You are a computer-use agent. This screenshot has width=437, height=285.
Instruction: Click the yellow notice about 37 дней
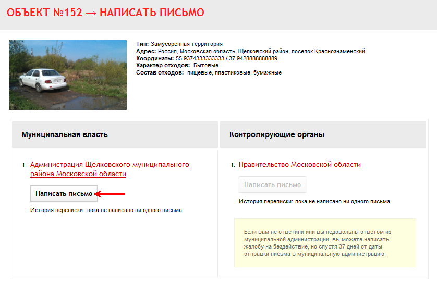tap(325, 243)
